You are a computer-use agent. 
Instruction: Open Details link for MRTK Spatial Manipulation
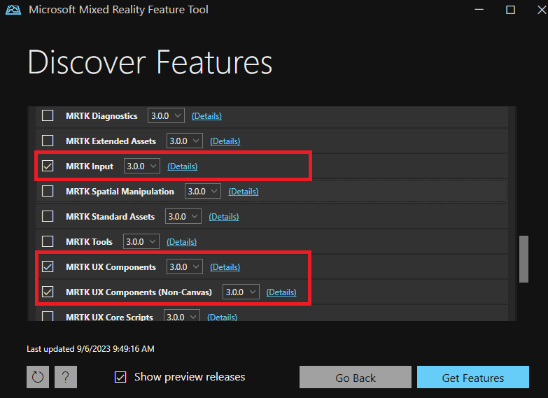point(244,192)
